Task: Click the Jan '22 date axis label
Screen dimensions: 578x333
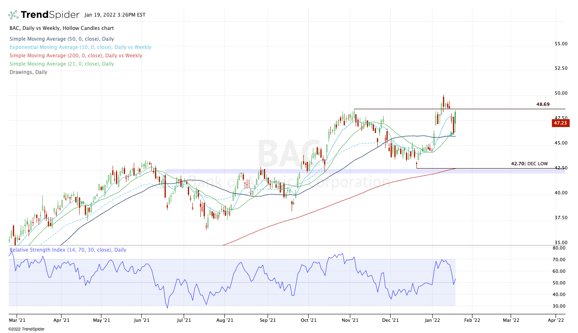Action: 433,320
